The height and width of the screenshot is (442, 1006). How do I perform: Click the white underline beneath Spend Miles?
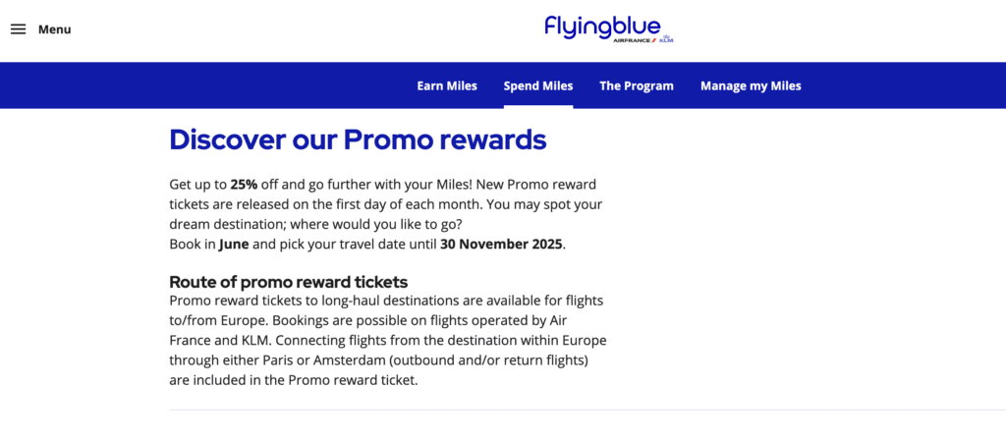538,106
